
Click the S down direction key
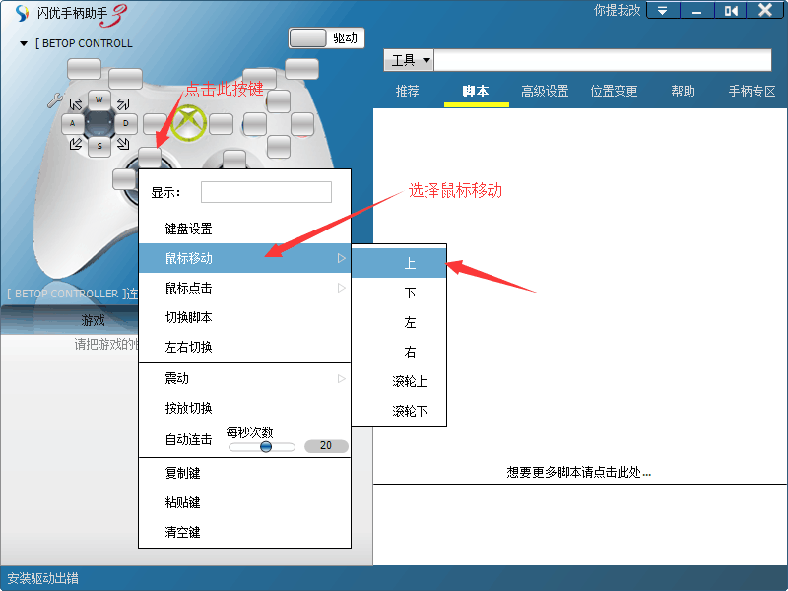point(99,146)
